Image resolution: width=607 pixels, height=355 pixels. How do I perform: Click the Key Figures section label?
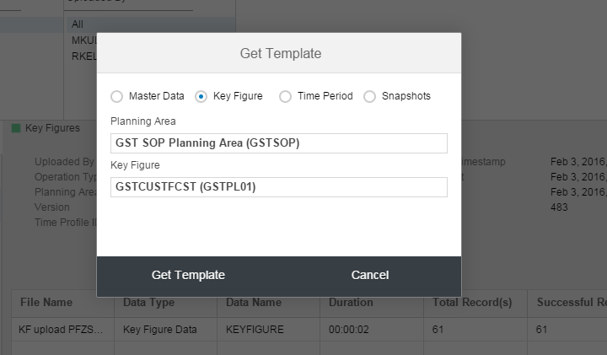click(x=52, y=128)
